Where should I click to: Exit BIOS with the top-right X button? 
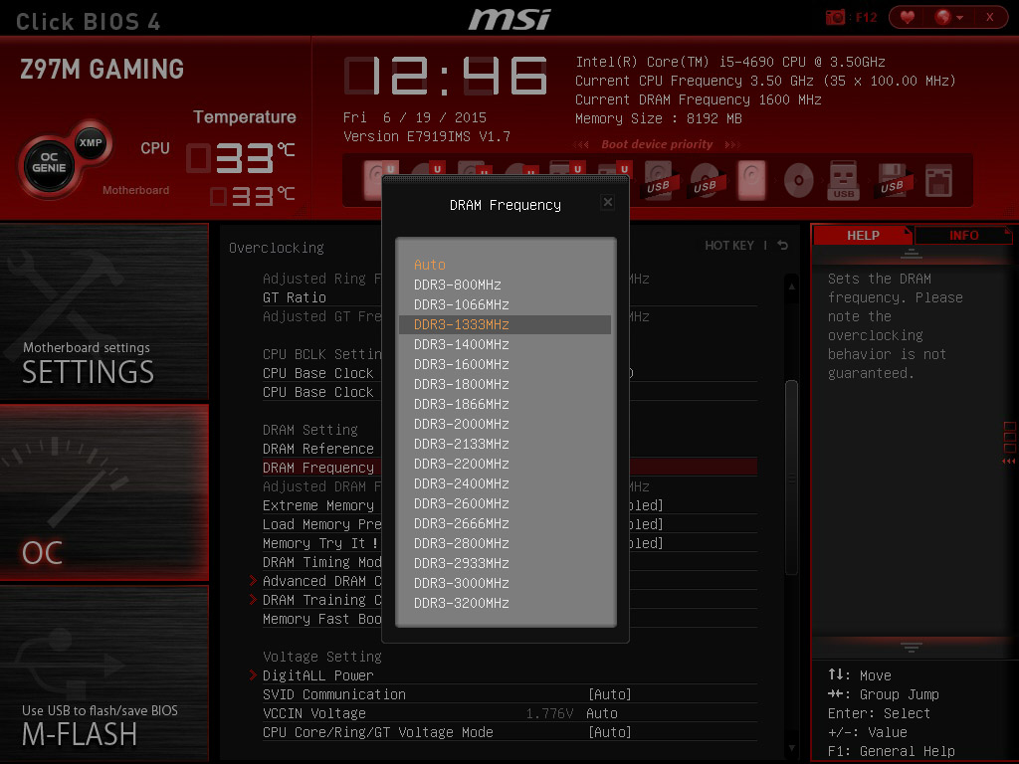tap(990, 18)
